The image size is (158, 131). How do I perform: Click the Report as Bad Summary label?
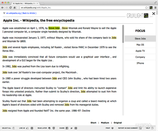pyautogui.click(x=128, y=128)
